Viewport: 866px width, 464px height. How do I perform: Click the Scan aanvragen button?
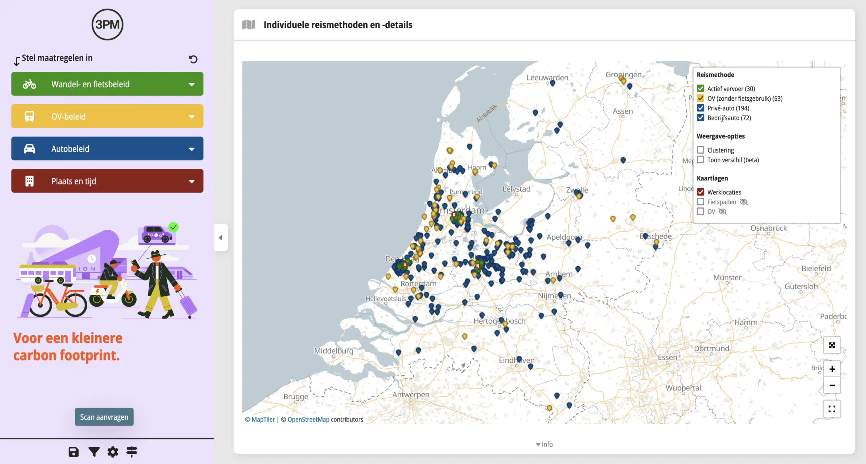104,417
